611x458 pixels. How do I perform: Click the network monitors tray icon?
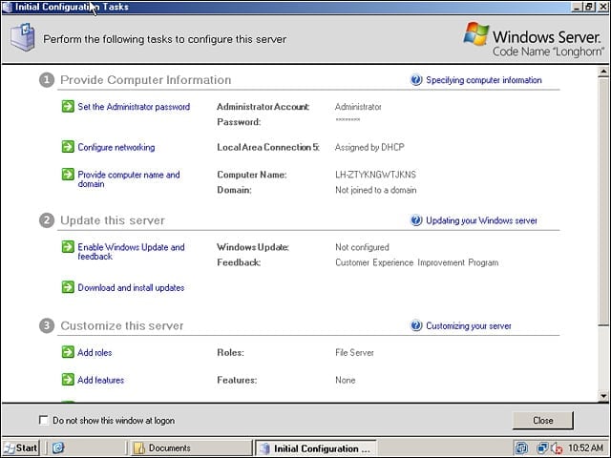(541, 448)
